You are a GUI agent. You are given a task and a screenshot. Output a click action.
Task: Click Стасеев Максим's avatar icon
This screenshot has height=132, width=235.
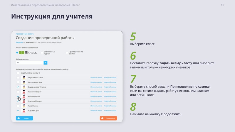point(24,101)
